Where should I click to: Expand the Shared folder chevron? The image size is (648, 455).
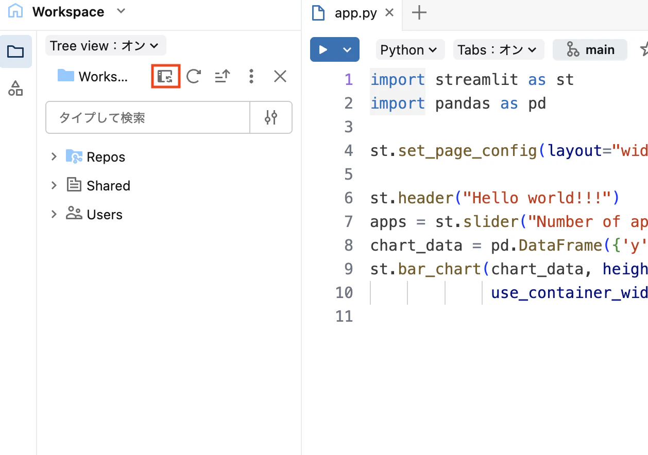pyautogui.click(x=54, y=185)
